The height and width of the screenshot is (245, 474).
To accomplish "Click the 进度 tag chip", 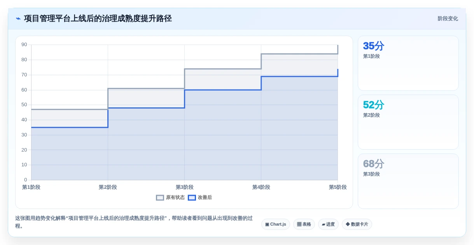I will click(x=328, y=224).
